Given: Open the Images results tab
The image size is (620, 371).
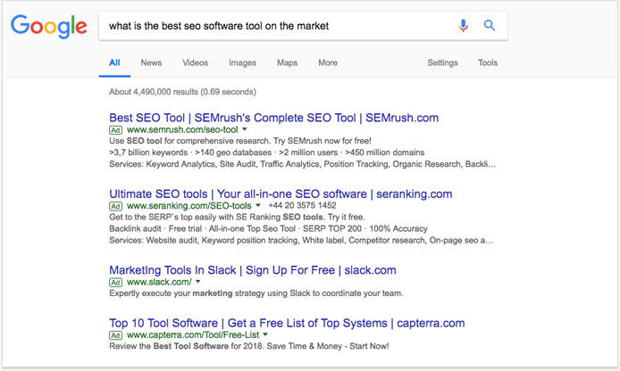Looking at the screenshot, I should click(x=242, y=62).
